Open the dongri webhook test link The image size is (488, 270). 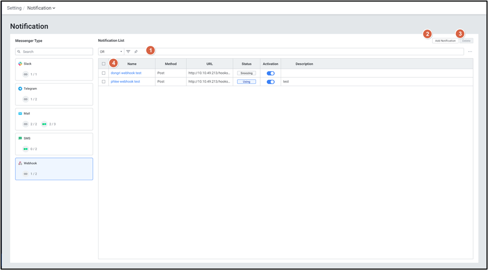pyautogui.click(x=126, y=73)
